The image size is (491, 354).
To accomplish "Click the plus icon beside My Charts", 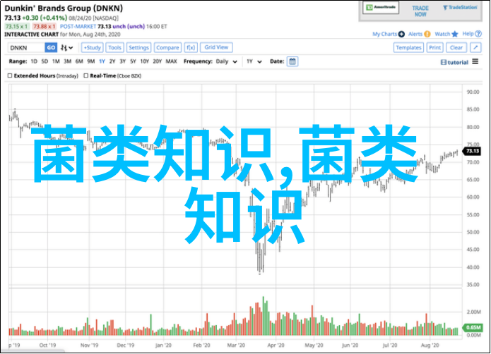I will pyautogui.click(x=401, y=34).
